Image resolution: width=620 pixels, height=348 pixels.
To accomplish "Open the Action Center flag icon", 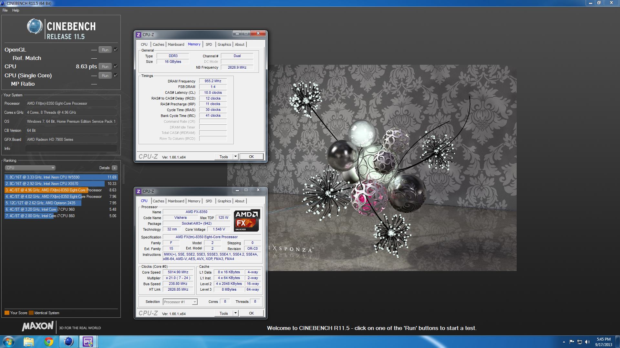I will [572, 342].
